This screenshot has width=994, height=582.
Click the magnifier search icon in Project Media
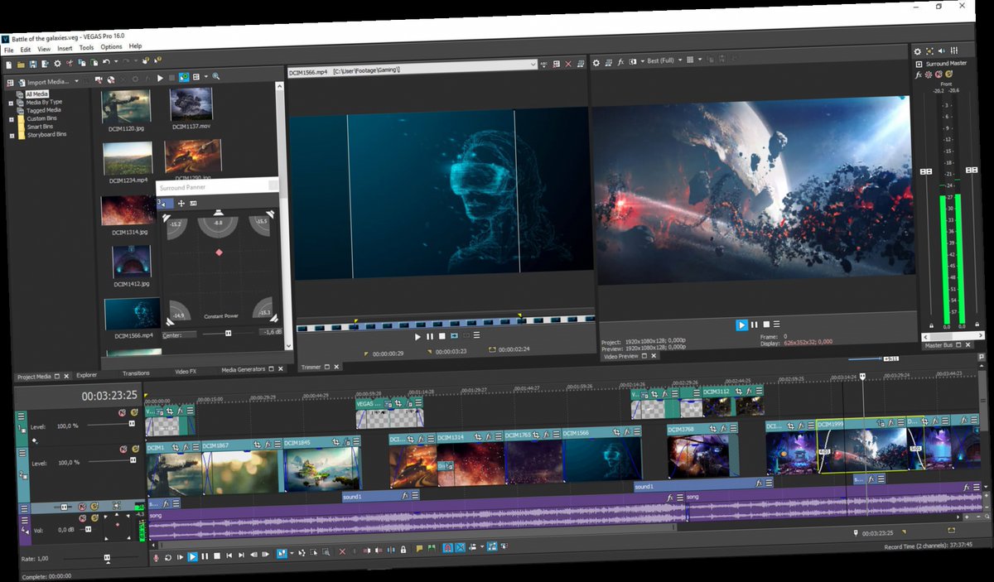coord(215,76)
